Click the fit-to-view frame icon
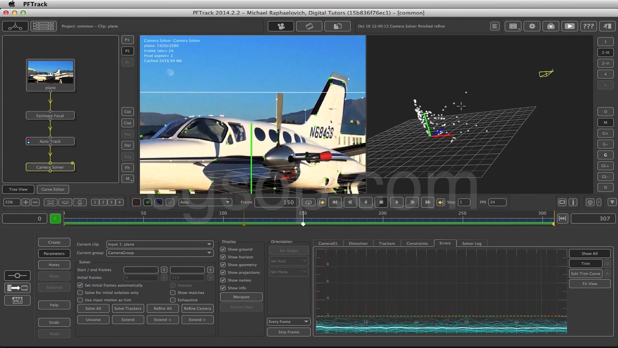618x348 pixels. (x=50, y=202)
